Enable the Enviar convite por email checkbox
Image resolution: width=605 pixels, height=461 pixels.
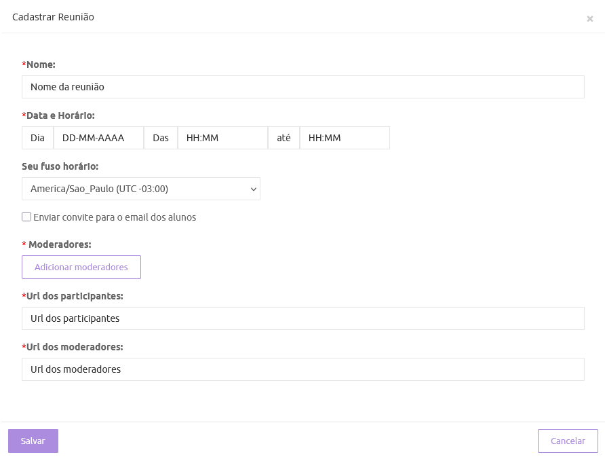26,217
